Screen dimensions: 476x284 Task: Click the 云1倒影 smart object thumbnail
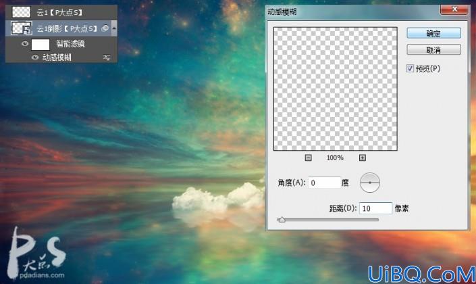pos(21,28)
